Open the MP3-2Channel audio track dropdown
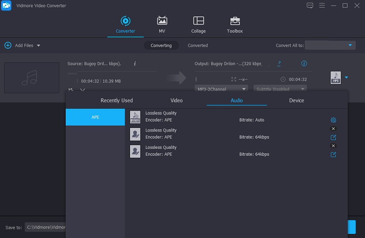The width and height of the screenshot is (365, 238). (x=221, y=89)
